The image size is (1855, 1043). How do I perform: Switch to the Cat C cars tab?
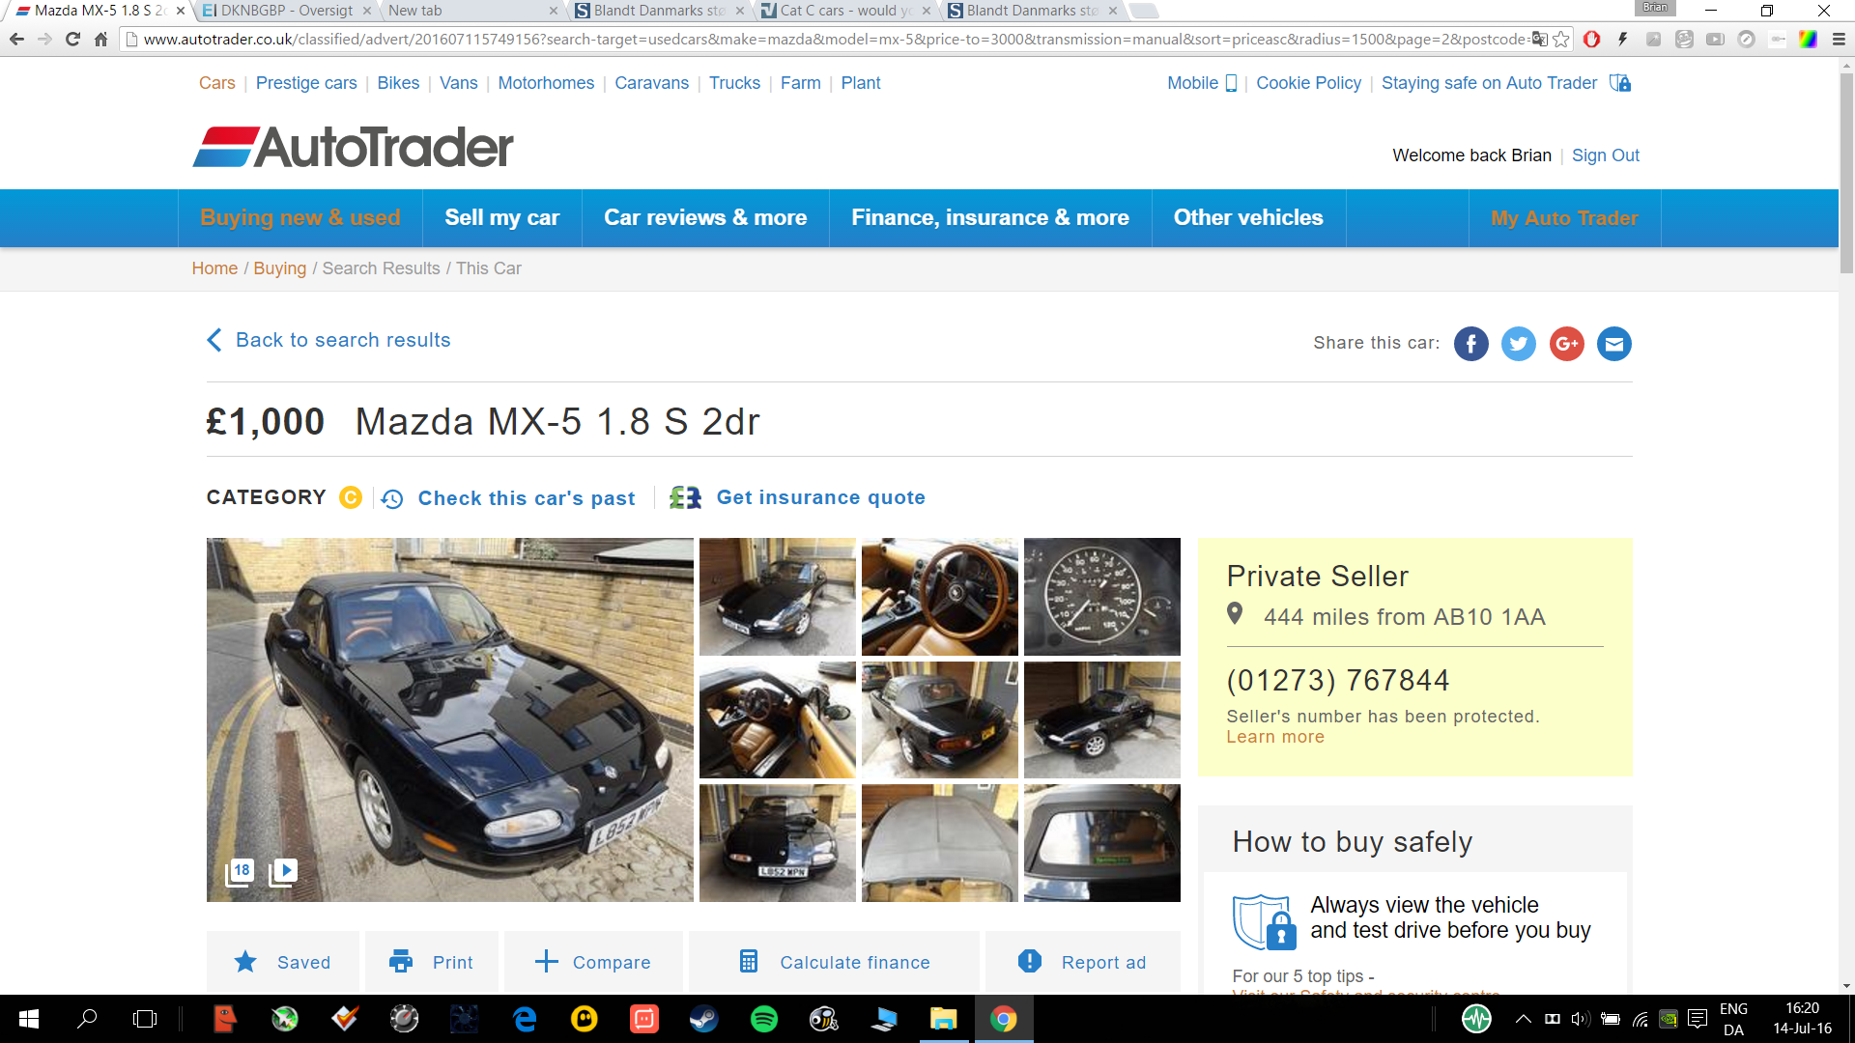(844, 11)
